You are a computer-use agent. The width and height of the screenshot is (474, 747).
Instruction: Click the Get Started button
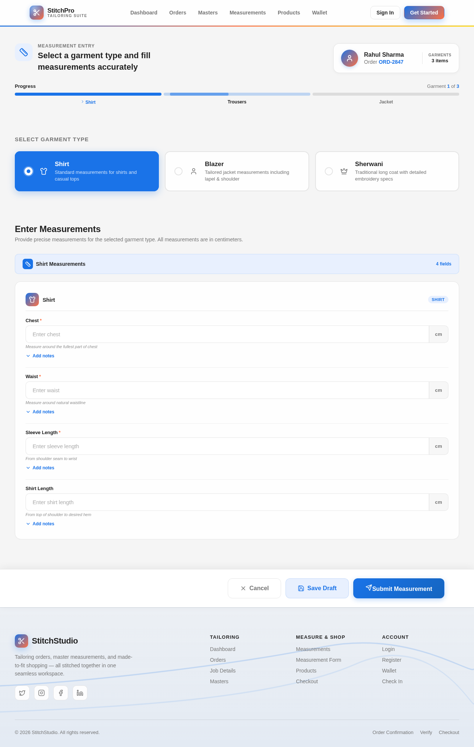point(424,13)
